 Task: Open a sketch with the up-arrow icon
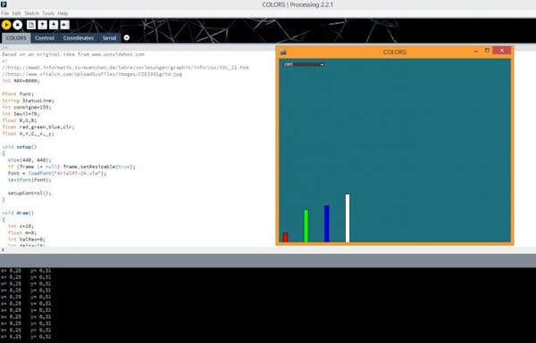click(x=42, y=25)
